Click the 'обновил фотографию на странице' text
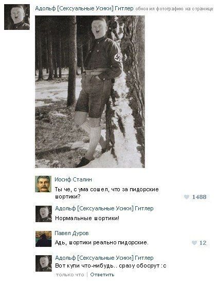The image size is (217, 283). [x=174, y=9]
